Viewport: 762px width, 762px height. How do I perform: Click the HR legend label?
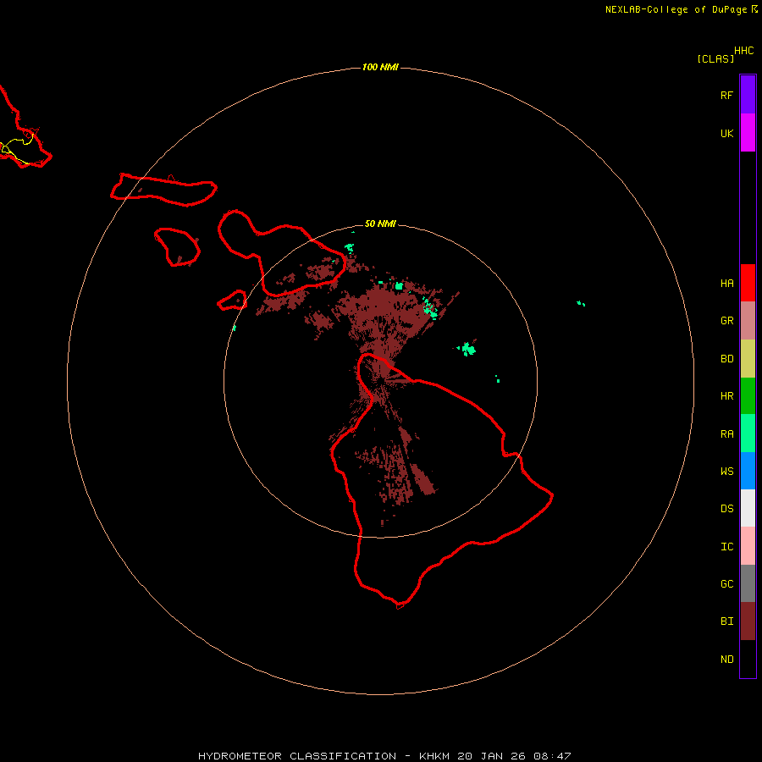[x=726, y=396]
